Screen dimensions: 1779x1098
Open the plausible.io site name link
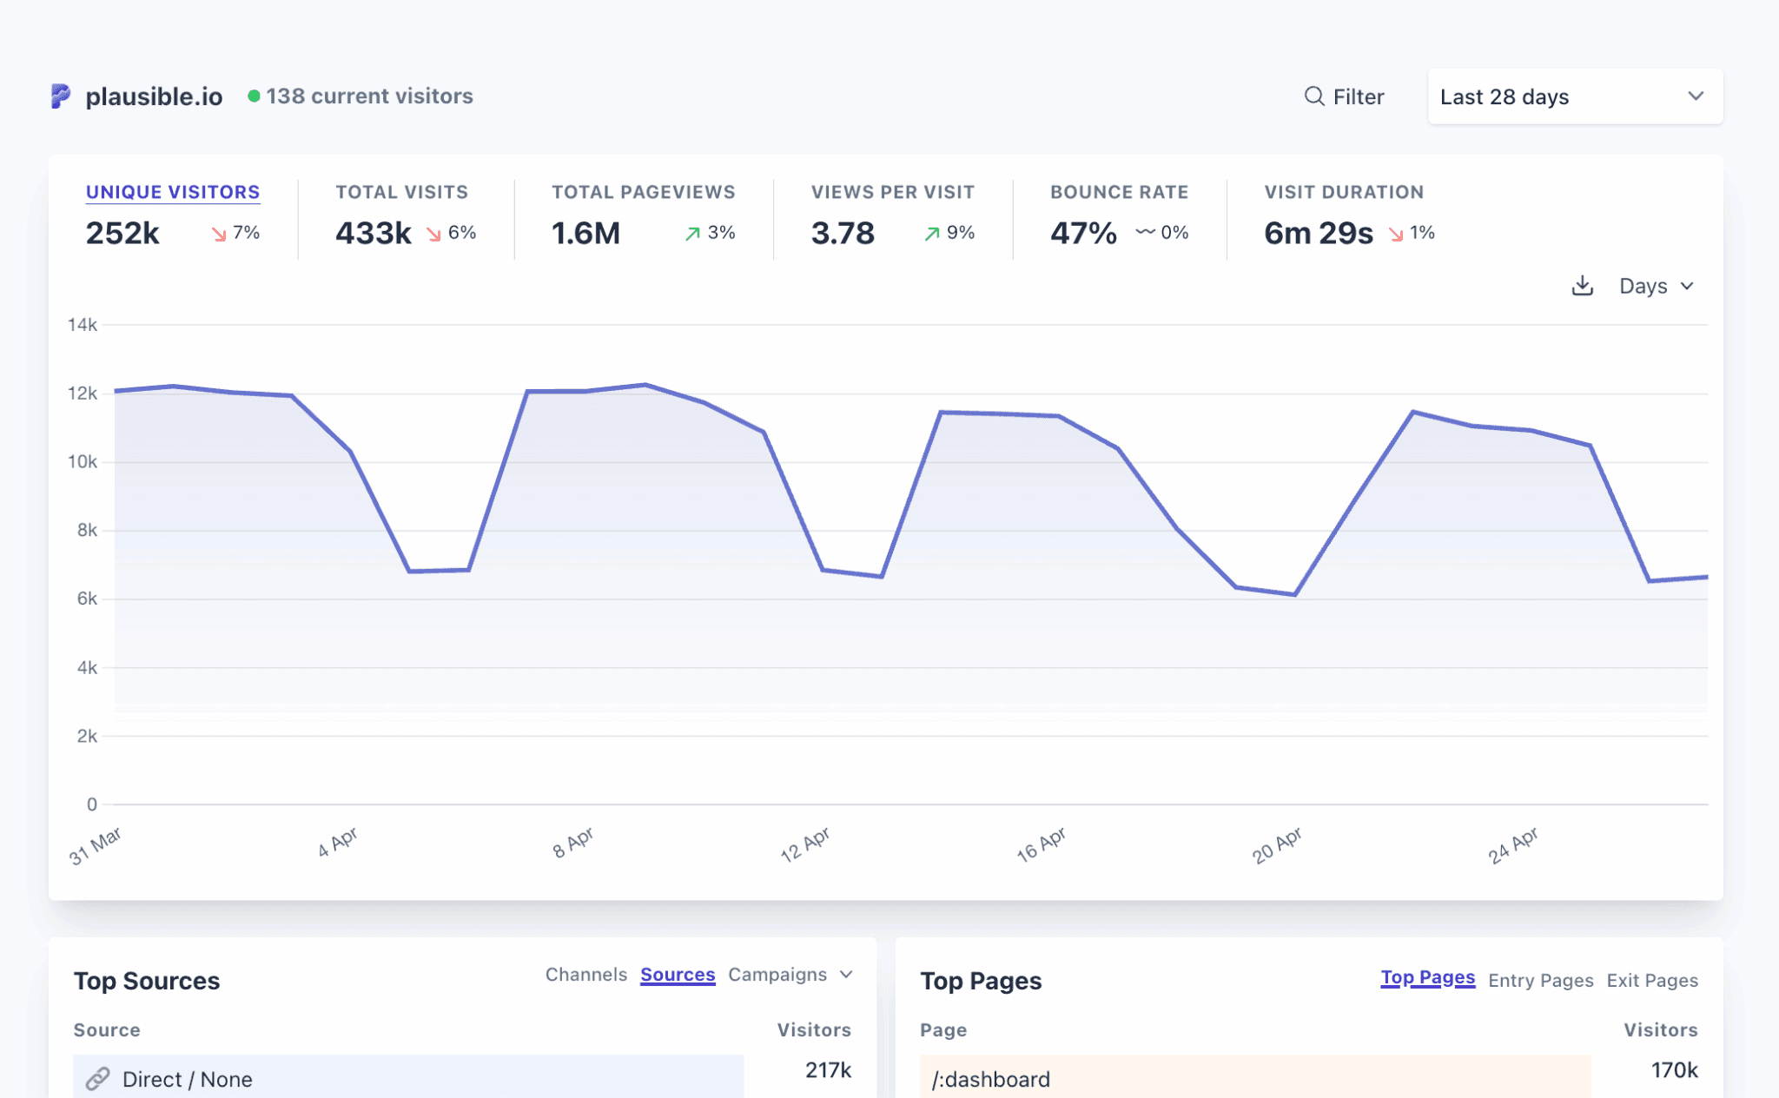click(154, 96)
